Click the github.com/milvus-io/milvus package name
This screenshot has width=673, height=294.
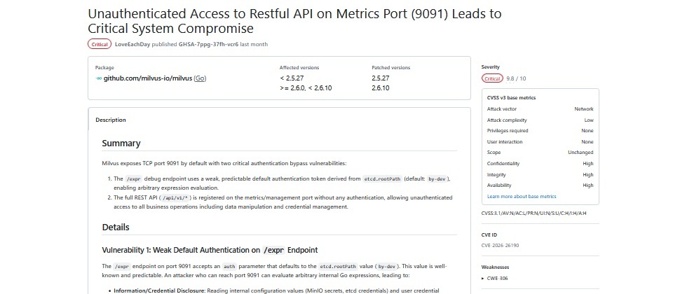coord(147,78)
